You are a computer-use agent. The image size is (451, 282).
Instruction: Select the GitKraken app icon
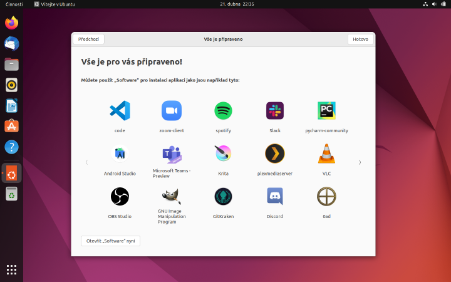(223, 197)
